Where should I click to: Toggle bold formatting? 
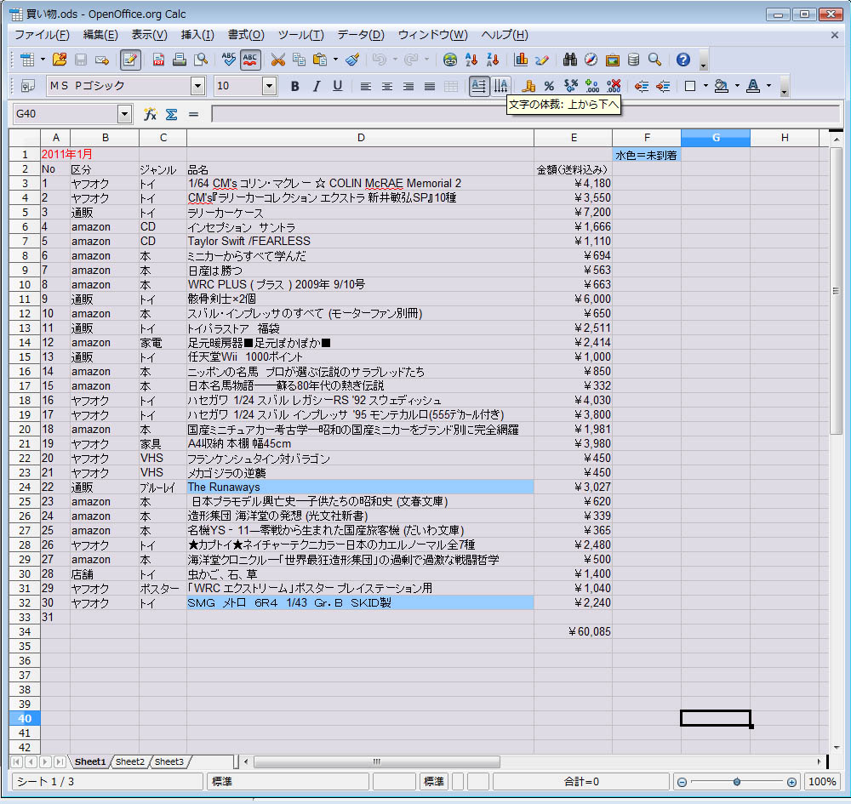point(295,86)
